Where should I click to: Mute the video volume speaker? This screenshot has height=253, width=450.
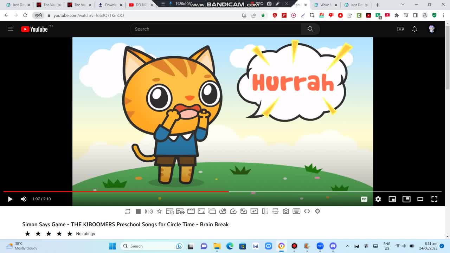(x=24, y=199)
